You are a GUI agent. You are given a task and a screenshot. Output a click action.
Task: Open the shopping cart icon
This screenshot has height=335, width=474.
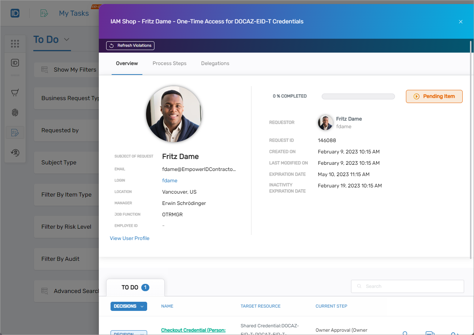click(x=15, y=92)
